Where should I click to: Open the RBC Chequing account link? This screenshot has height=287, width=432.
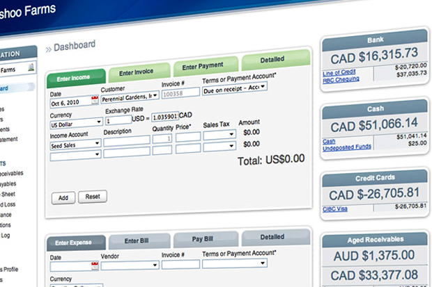point(341,79)
